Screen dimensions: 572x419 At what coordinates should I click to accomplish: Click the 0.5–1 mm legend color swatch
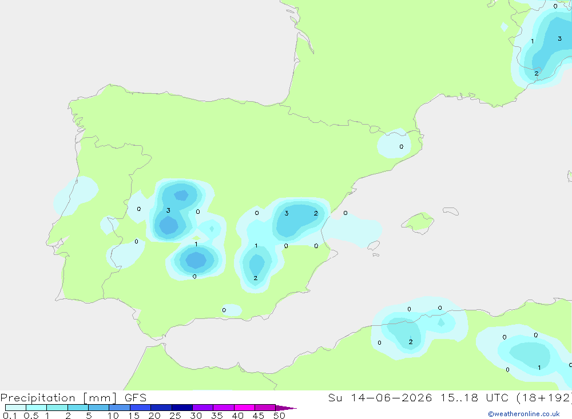(37, 408)
